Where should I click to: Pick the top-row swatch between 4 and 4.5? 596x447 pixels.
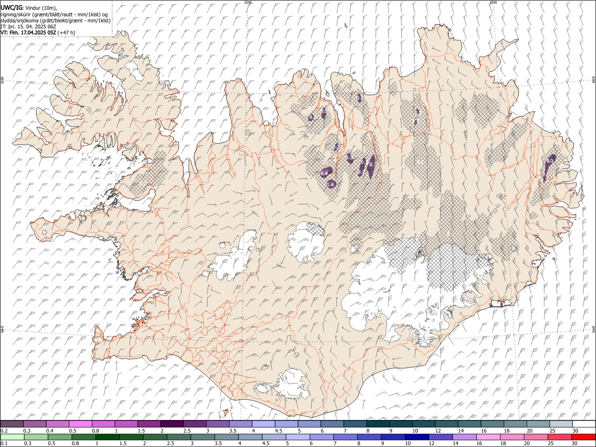264,424
